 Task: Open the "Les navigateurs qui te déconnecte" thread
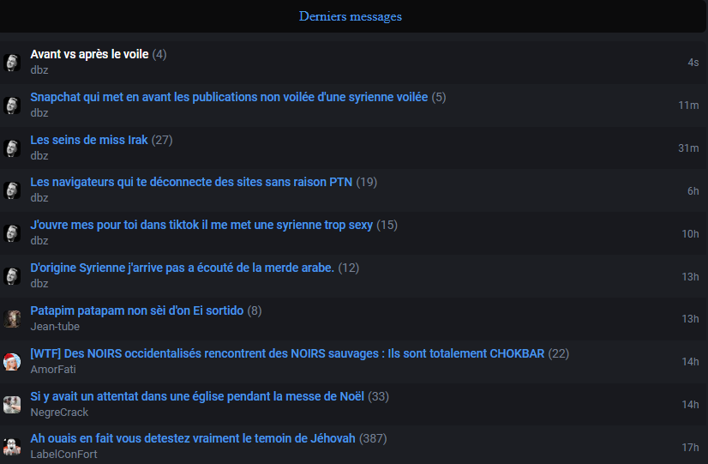pyautogui.click(x=191, y=182)
